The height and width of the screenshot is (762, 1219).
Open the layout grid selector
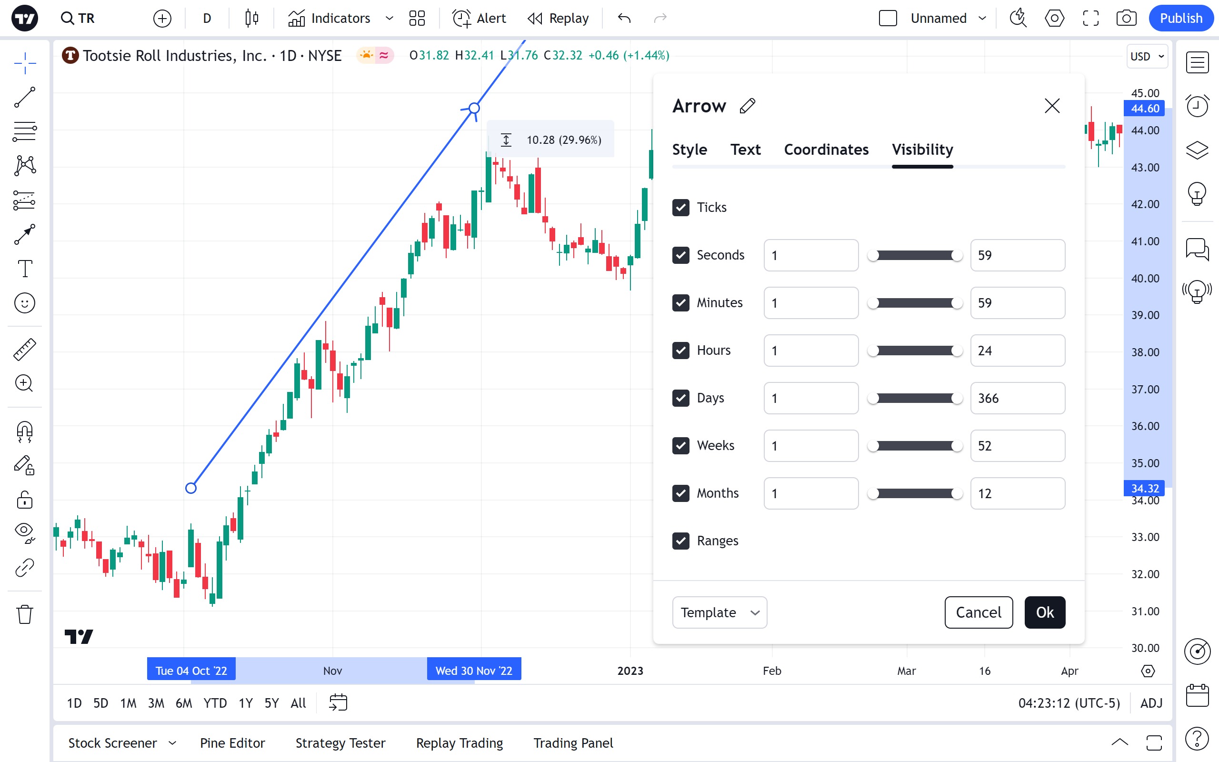[x=417, y=19]
